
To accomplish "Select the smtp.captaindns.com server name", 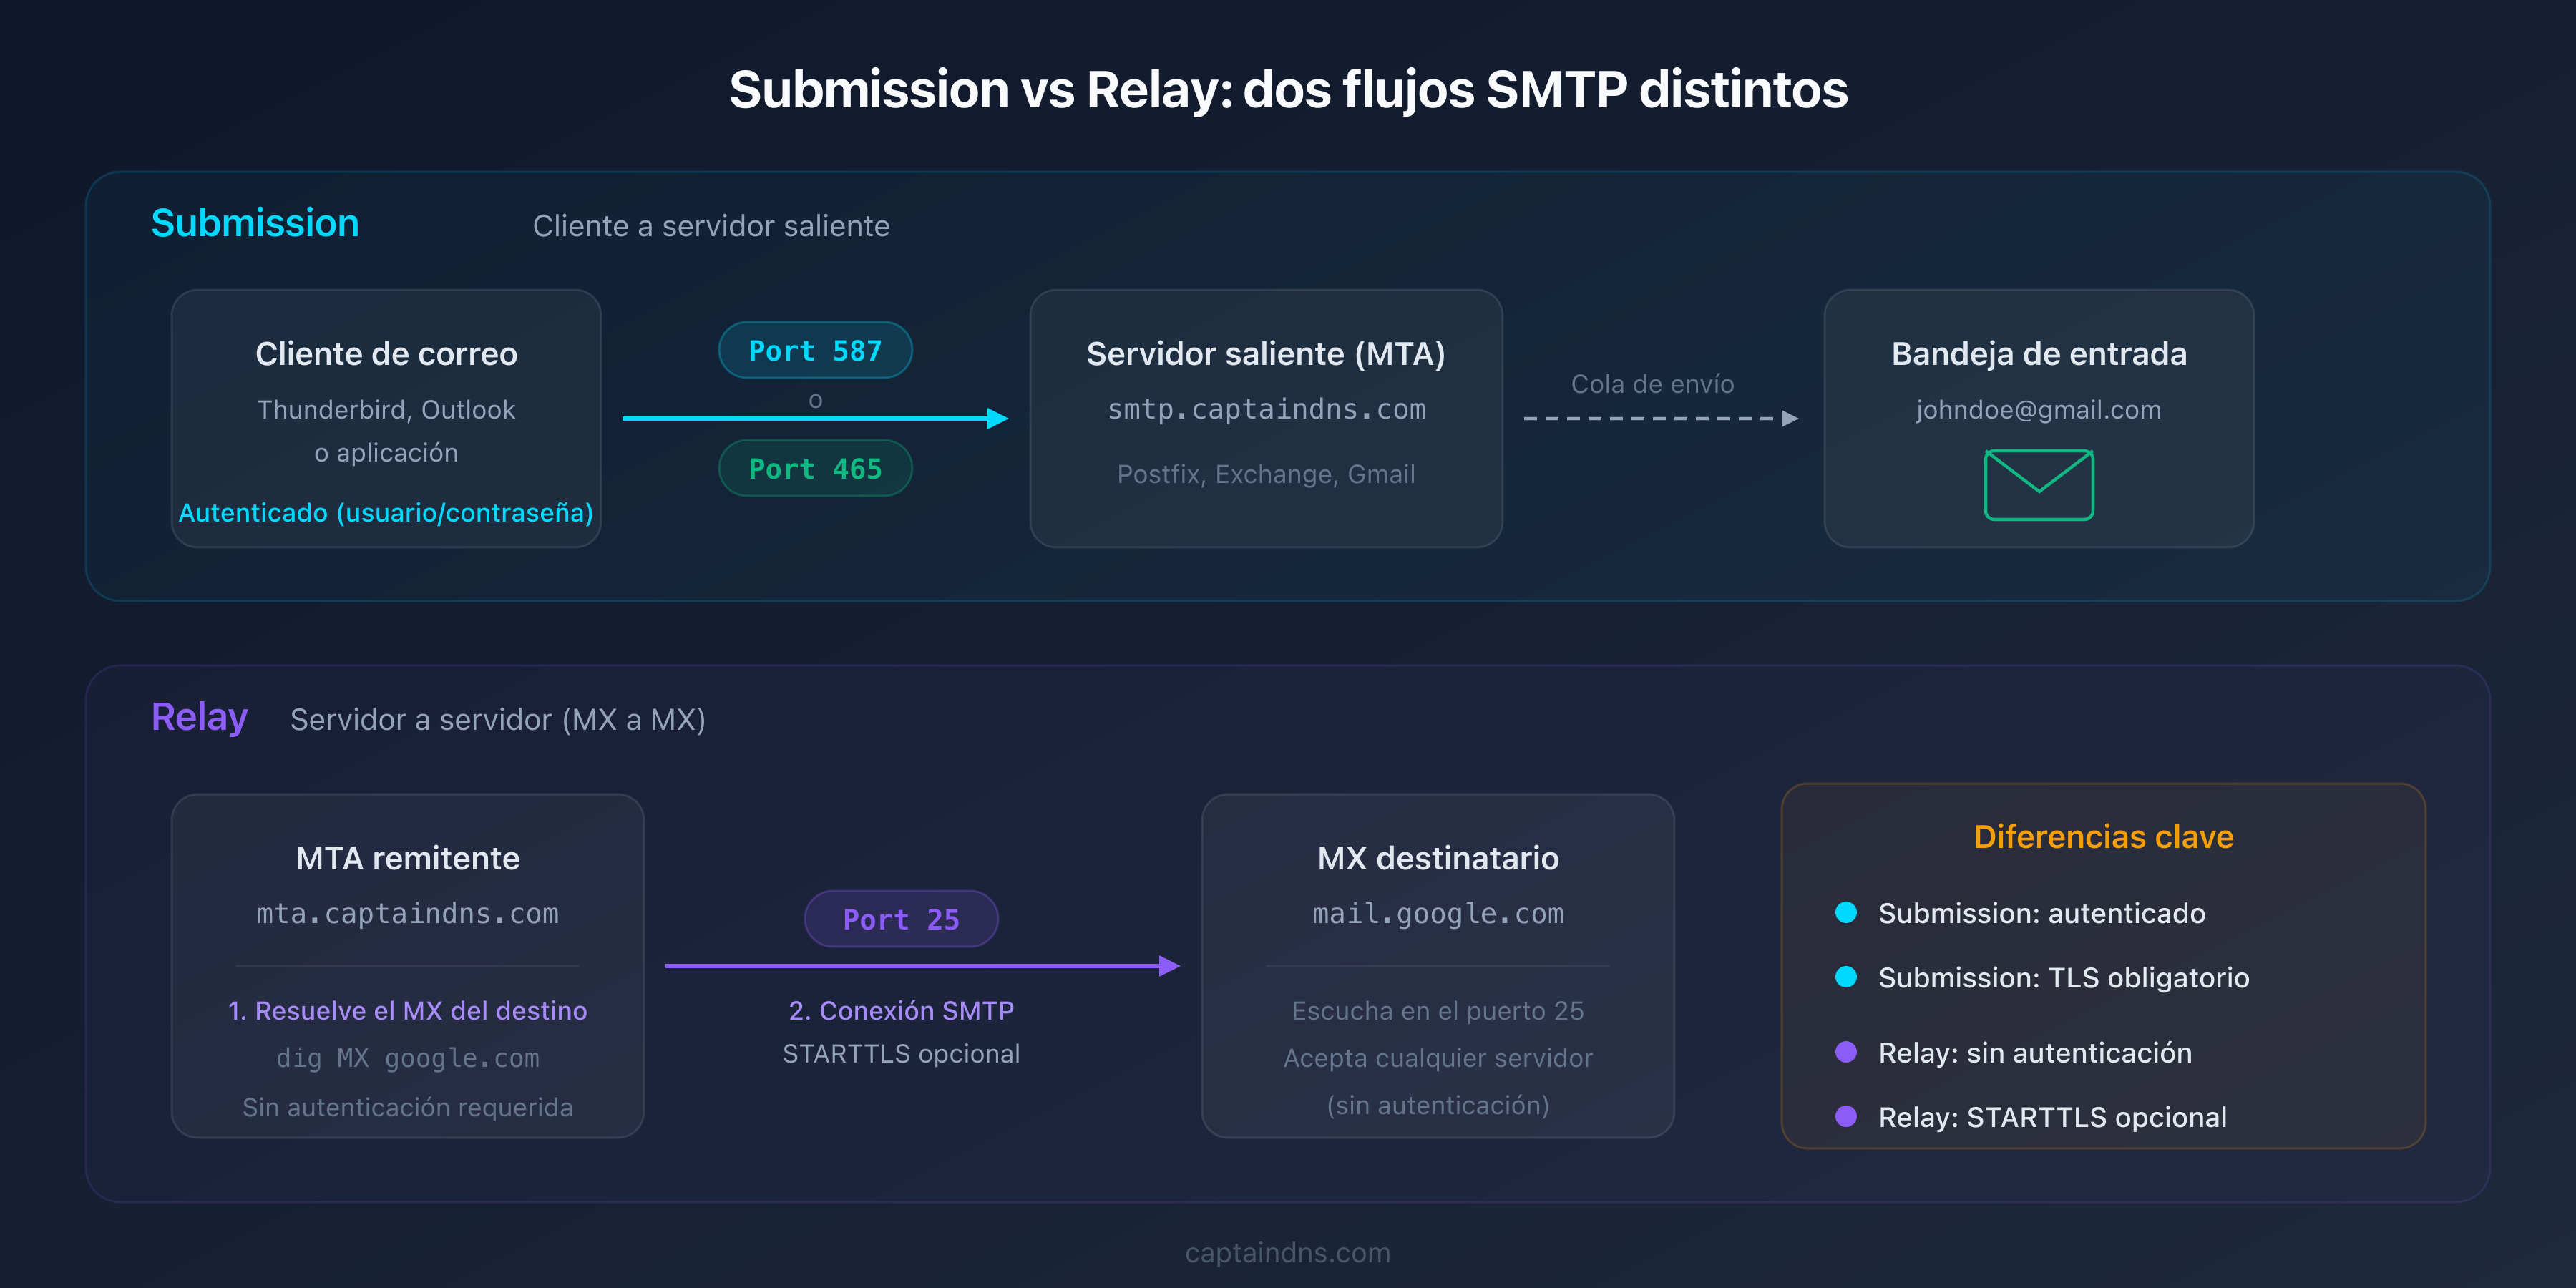I will (x=1266, y=409).
